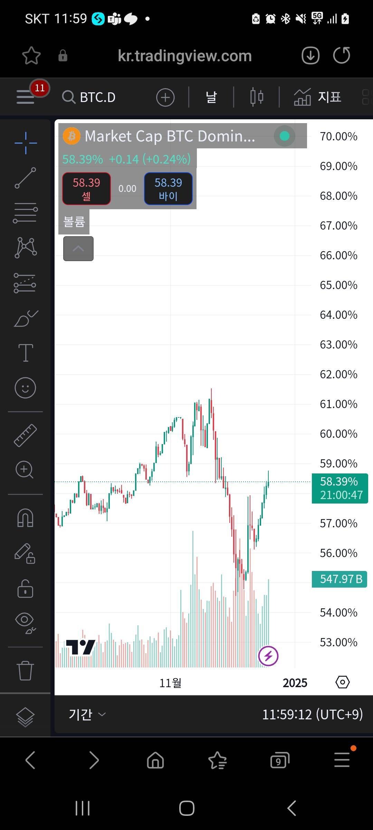
Task: Click the green market status dot
Action: pos(284,136)
